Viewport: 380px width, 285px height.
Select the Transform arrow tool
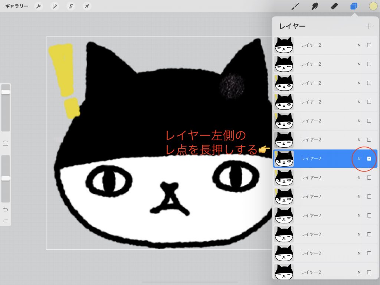(x=86, y=6)
